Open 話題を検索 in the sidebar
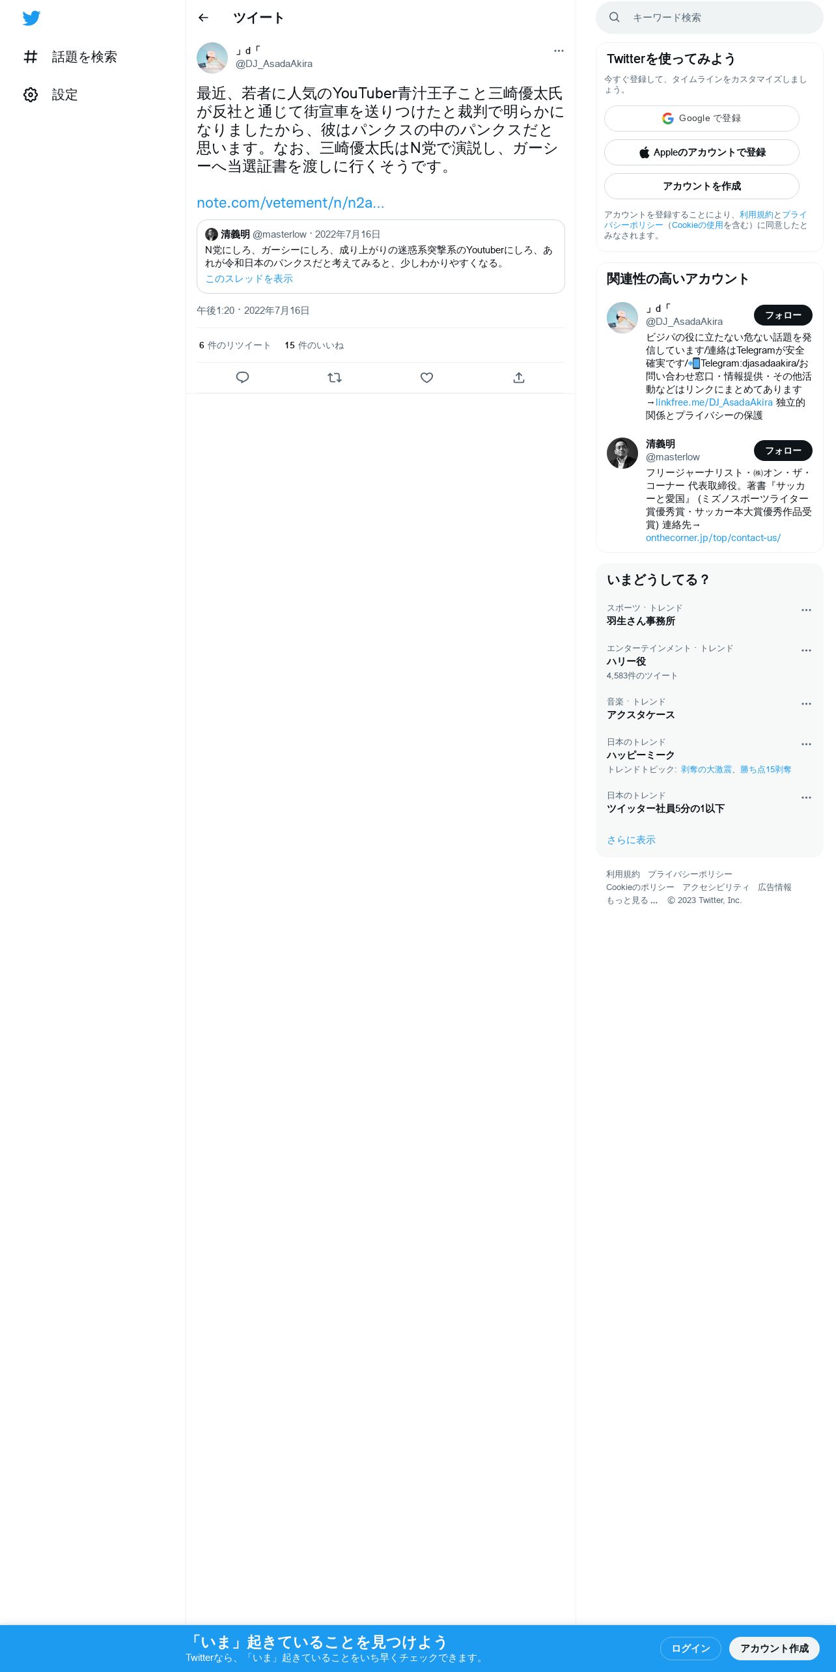 [x=70, y=57]
